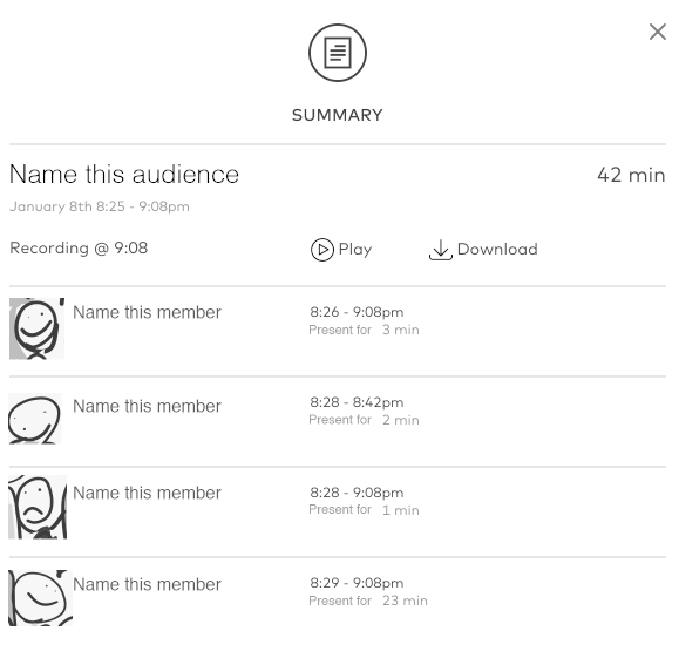Rename the member present for 23 min

click(x=147, y=585)
